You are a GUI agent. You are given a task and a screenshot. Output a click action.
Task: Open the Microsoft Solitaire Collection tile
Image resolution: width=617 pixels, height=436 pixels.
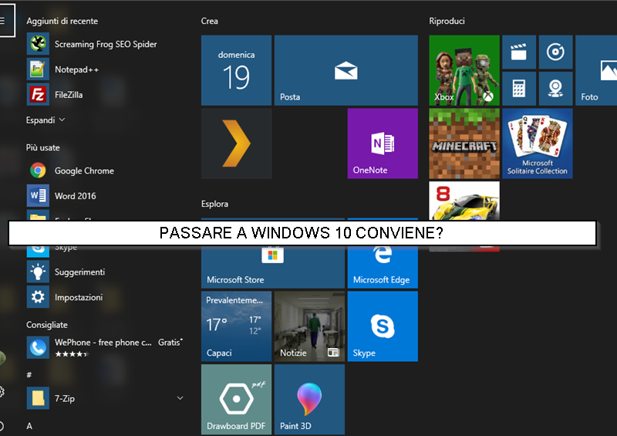[538, 144]
